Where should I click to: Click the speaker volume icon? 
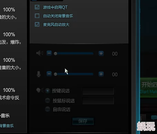(x=40, y=53)
